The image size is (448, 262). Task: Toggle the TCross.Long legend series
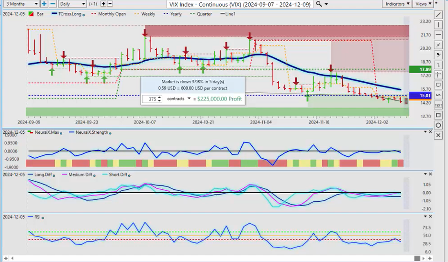[x=69, y=14]
